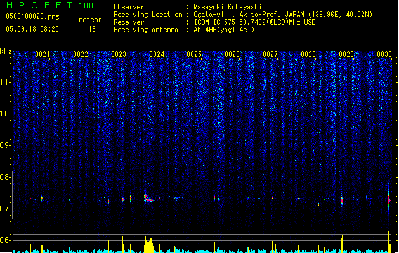This screenshot has height=253, width=399.
Task: Click the Receiving antenna field label
Action: click(146, 30)
